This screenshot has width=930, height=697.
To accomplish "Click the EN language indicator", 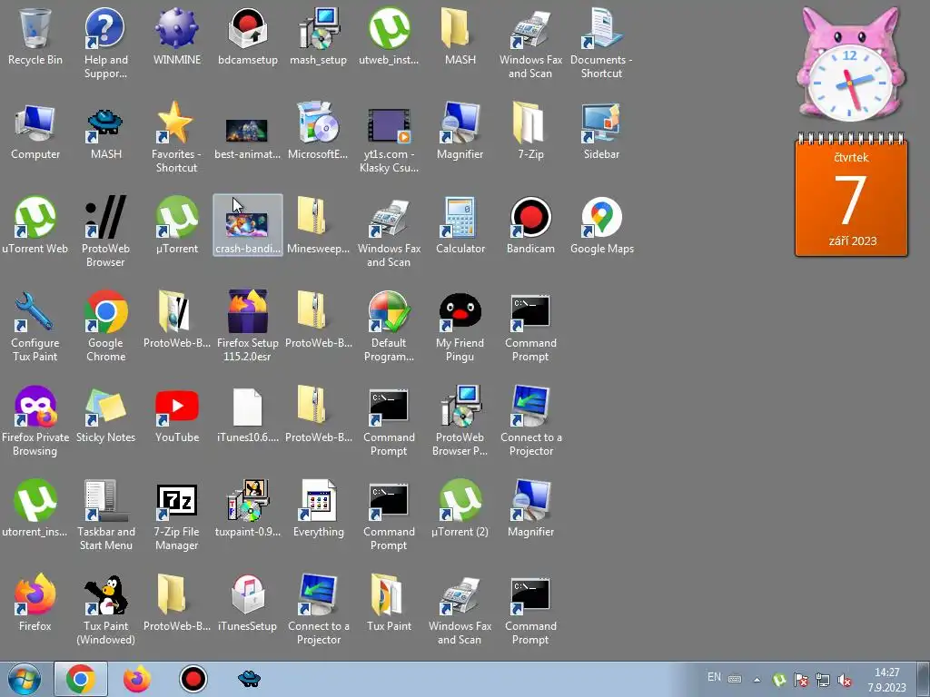I will coord(714,677).
